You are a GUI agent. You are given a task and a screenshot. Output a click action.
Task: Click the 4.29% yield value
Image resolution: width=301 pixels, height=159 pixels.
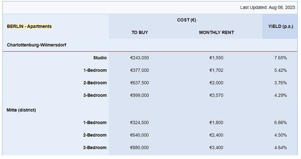pyautogui.click(x=281, y=95)
